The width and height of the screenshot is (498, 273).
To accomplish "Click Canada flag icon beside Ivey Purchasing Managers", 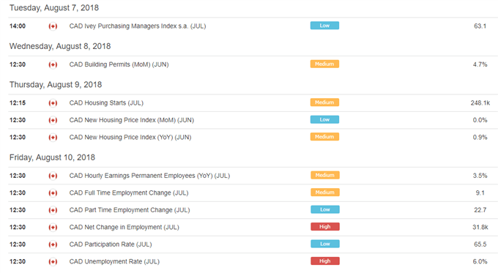I will [x=53, y=26].
